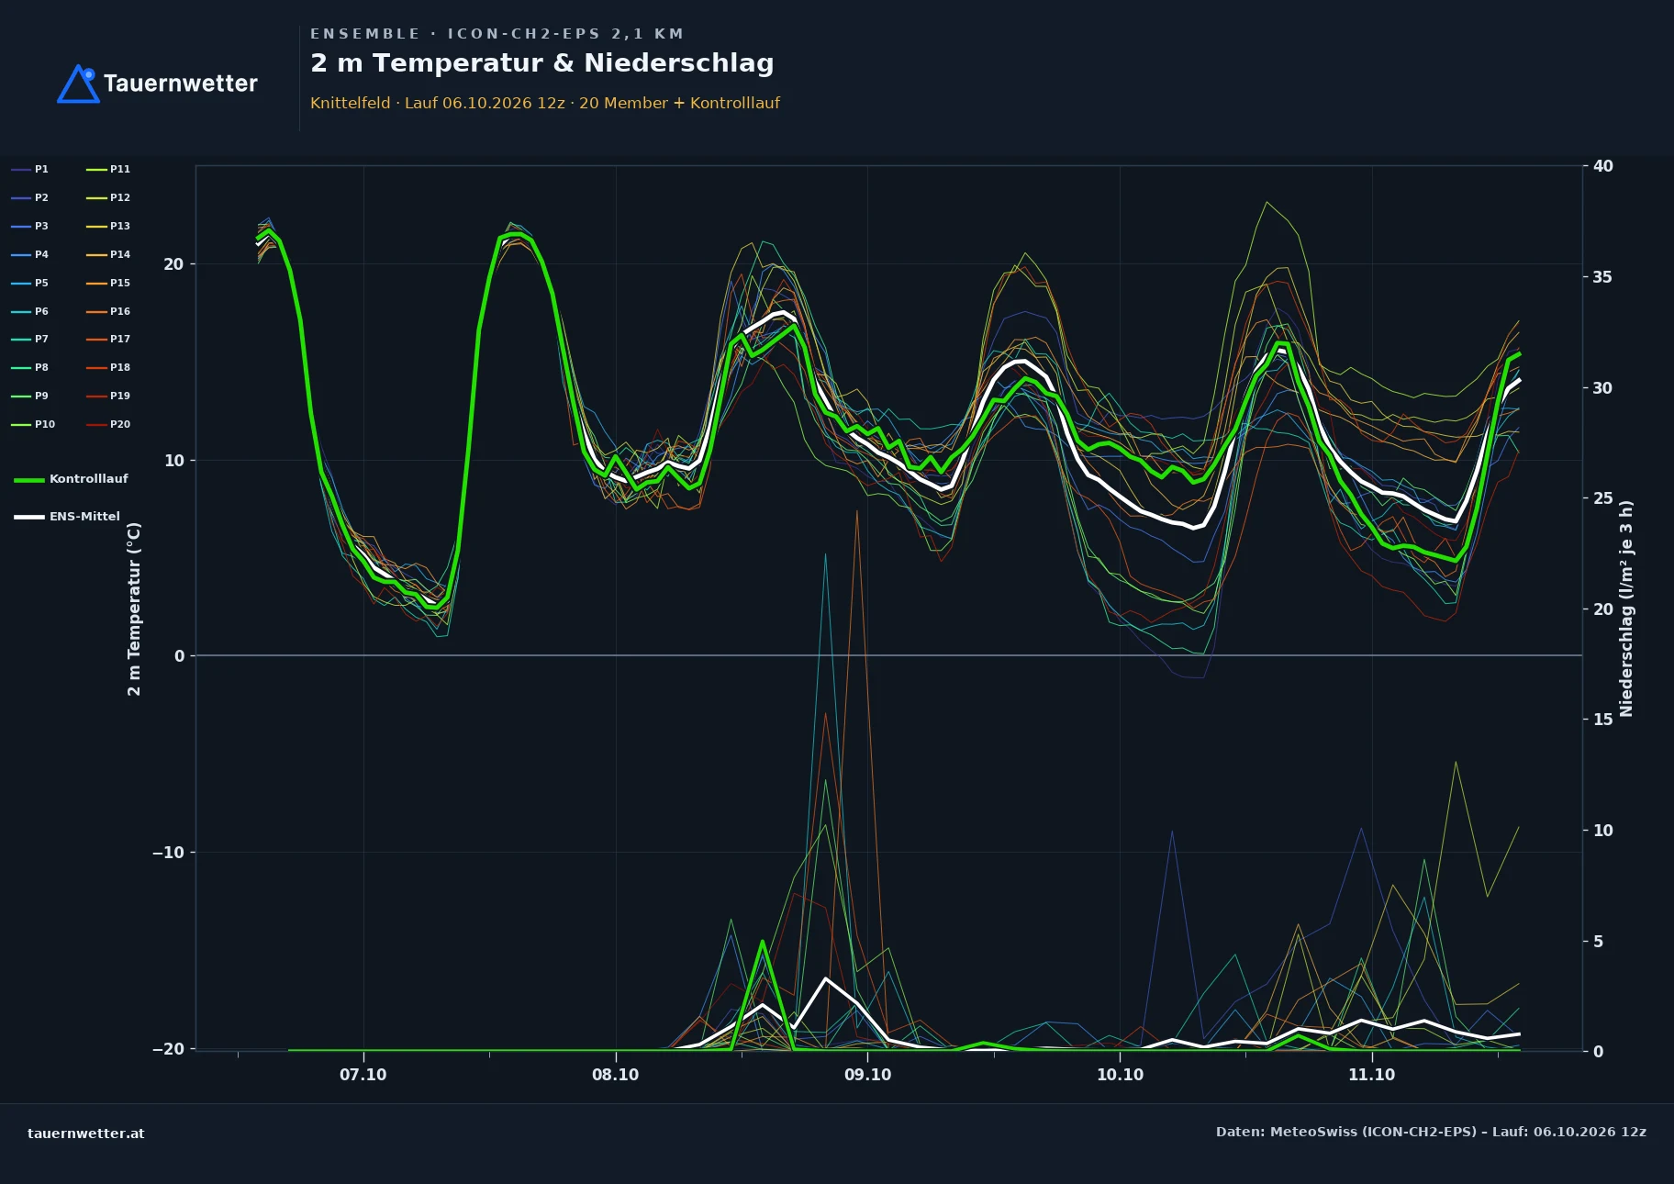Select the P10 legend entry
Viewport: 1674px width, 1184px height.
click(x=33, y=425)
